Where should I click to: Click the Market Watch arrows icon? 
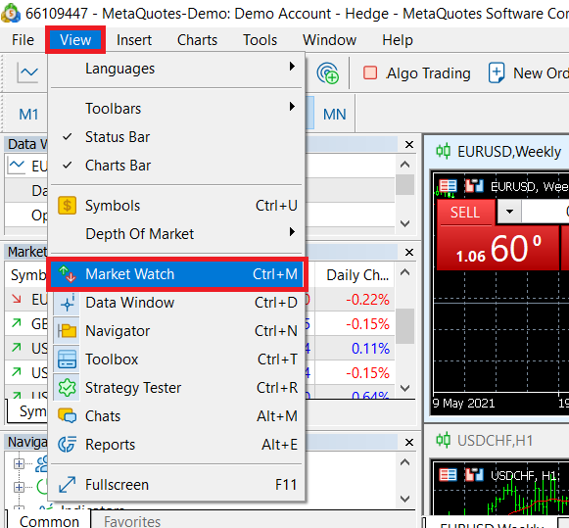[x=68, y=274]
